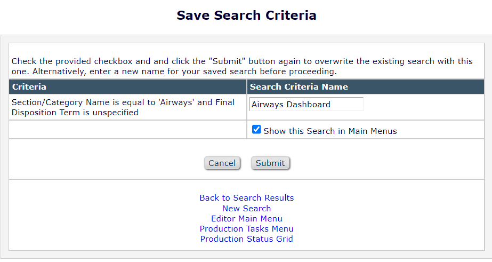Viewport: 492px width, 262px height.
Task: Open the New Search link
Action: coord(246,209)
